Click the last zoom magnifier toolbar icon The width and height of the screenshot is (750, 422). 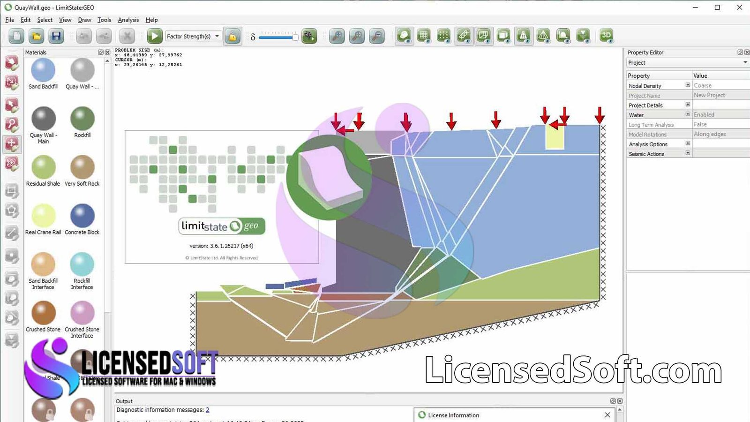[377, 36]
